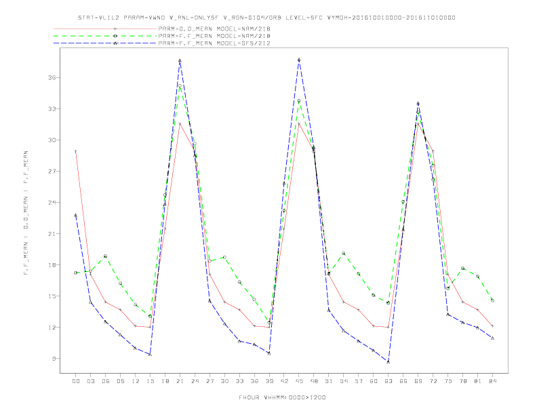
Task: Click x-axis tick label 51
Action: coord(329,381)
